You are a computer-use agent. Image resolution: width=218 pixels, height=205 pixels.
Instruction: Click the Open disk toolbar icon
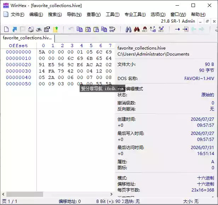tap(31, 29)
